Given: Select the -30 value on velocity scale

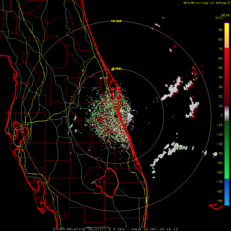Looking at the screenshot, I should (x=219, y=144).
